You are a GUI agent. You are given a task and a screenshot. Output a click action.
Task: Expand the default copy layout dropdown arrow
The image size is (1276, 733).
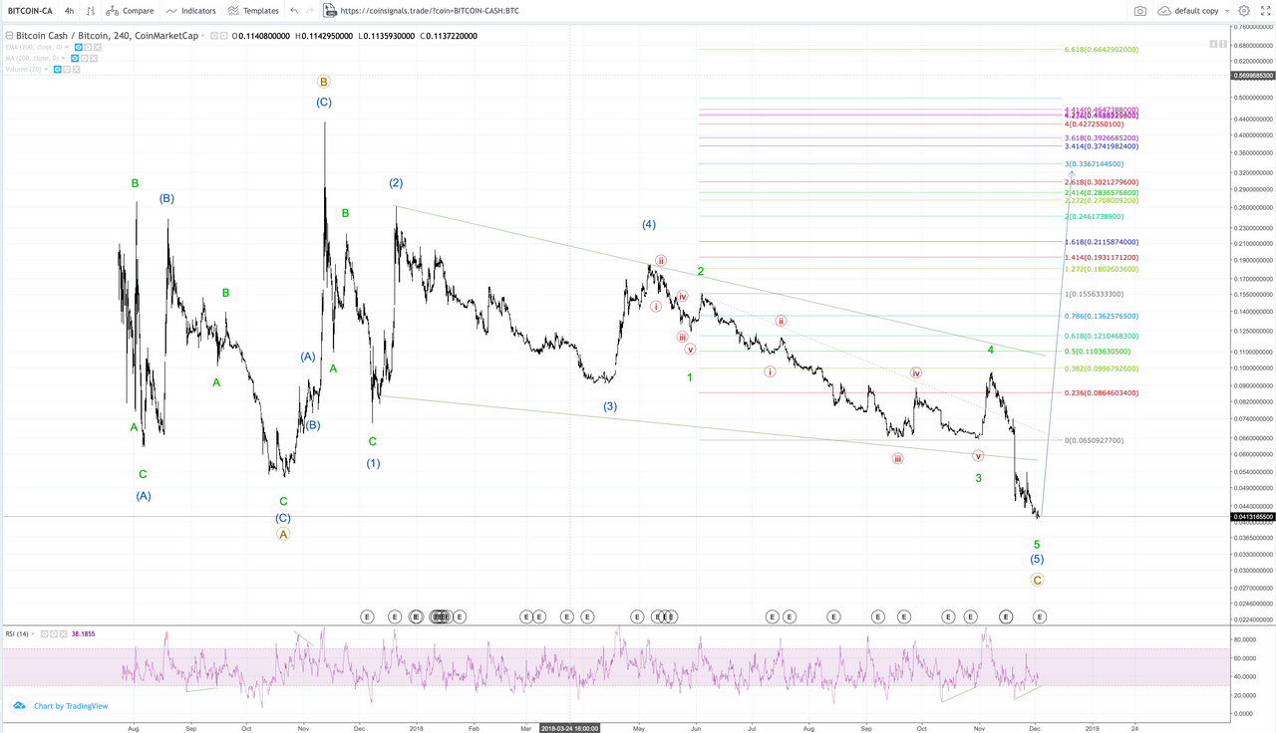[1226, 11]
